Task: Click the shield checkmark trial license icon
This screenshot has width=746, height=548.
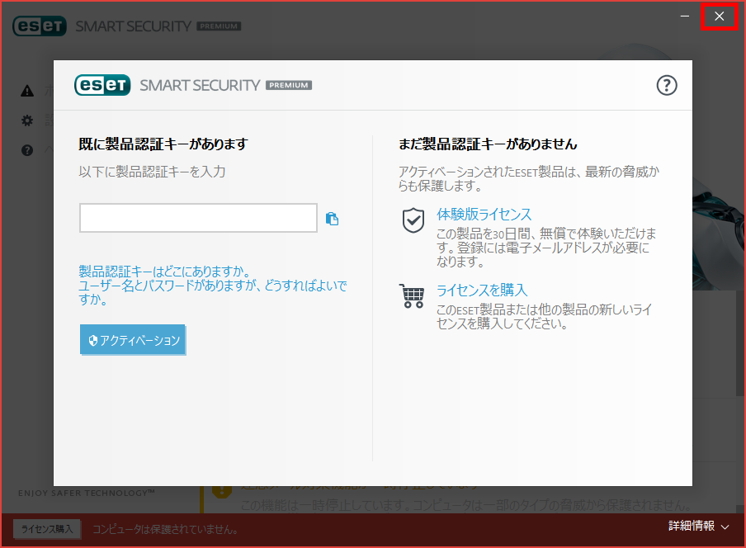Action: point(413,220)
